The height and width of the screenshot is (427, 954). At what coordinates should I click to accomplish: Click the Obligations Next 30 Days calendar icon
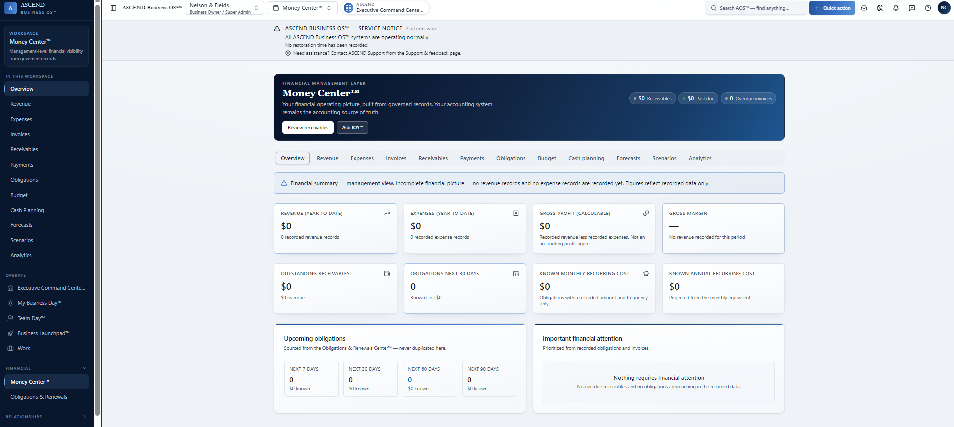pos(516,273)
